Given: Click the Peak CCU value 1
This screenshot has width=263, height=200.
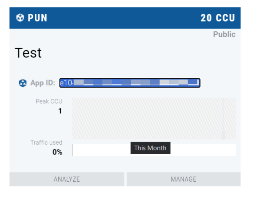Looking at the screenshot, I should click(x=60, y=111).
